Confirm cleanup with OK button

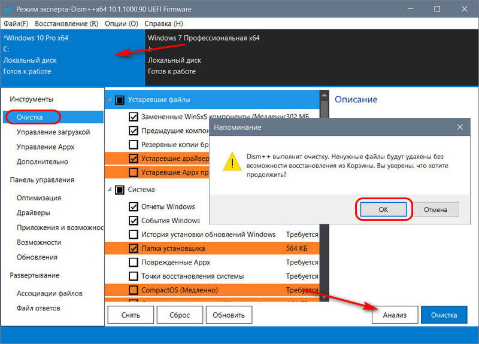coord(383,209)
